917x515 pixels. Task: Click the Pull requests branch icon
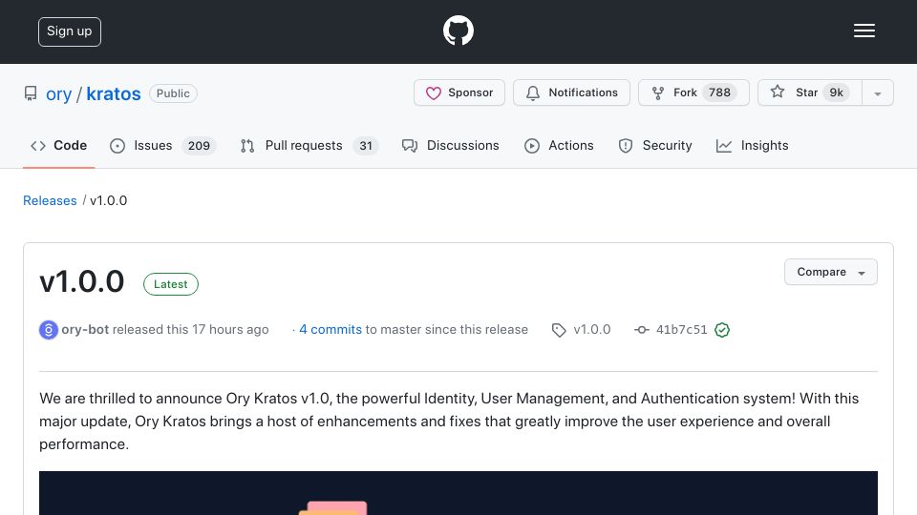pyautogui.click(x=247, y=146)
